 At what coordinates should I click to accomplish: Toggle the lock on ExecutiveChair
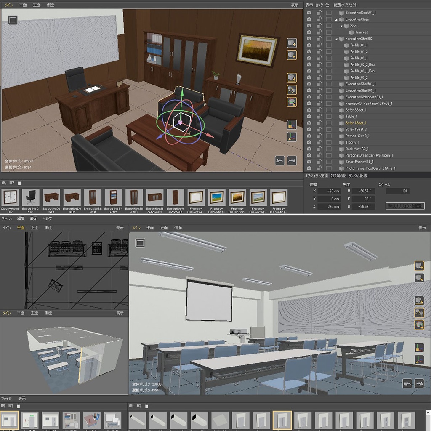point(318,19)
